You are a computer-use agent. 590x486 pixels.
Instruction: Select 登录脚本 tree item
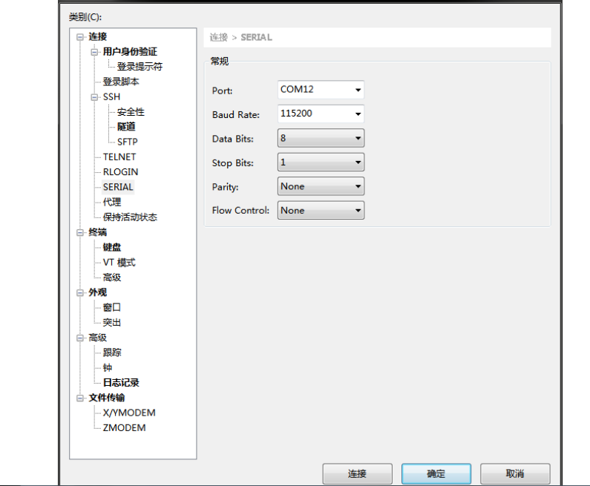pos(121,82)
